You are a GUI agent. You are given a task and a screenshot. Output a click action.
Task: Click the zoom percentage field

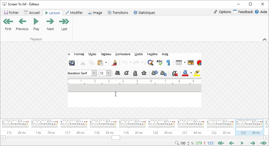[x=183, y=143]
